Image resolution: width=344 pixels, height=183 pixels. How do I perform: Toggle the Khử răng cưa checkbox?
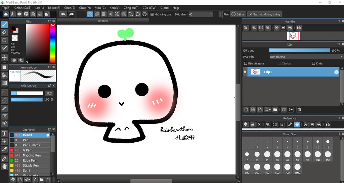[152, 14]
